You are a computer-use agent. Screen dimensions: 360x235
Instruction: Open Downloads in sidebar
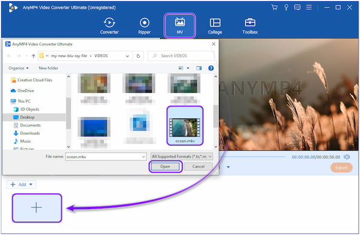click(26, 133)
